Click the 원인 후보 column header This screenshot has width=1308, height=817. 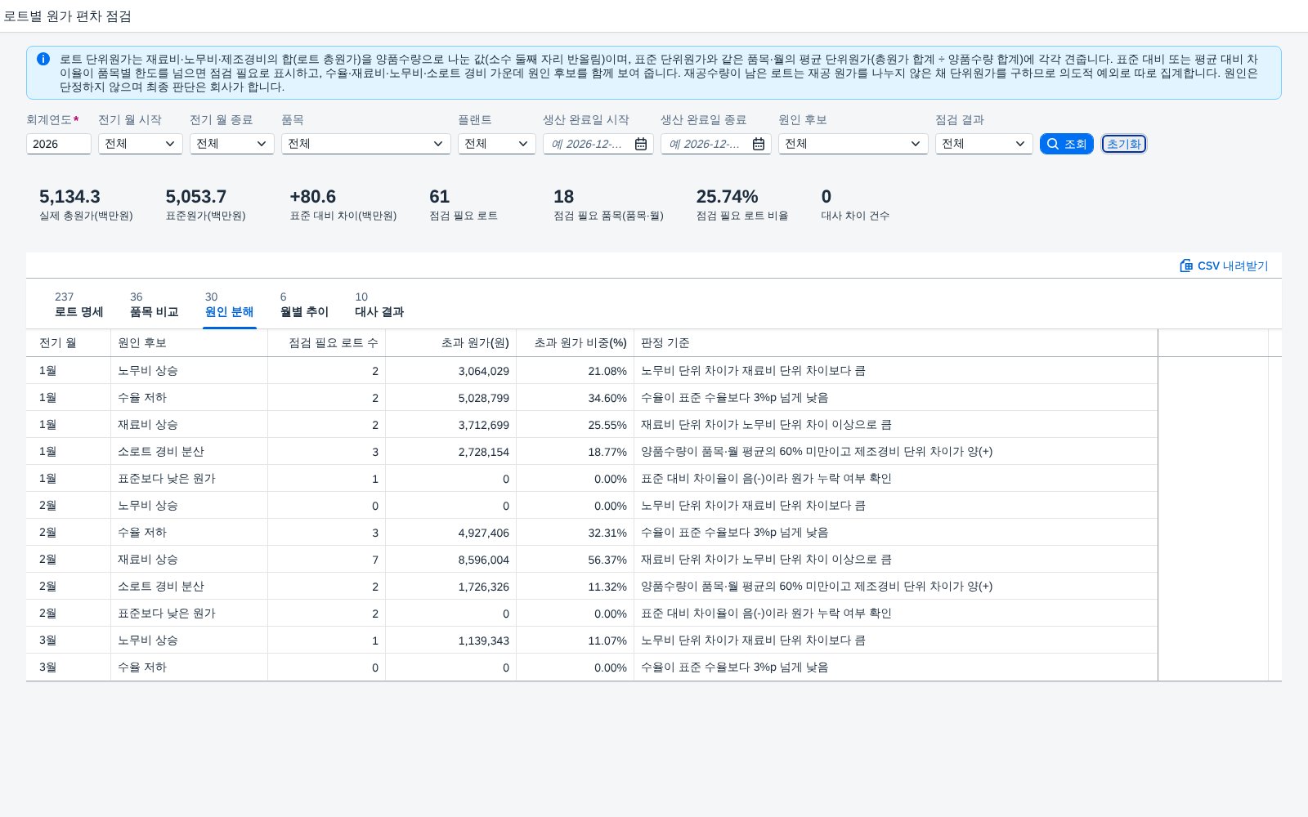(x=189, y=343)
